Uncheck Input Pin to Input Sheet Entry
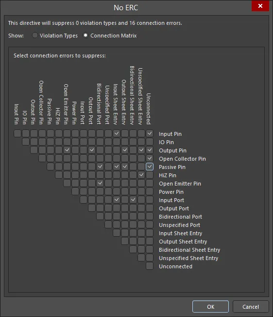 117,133
